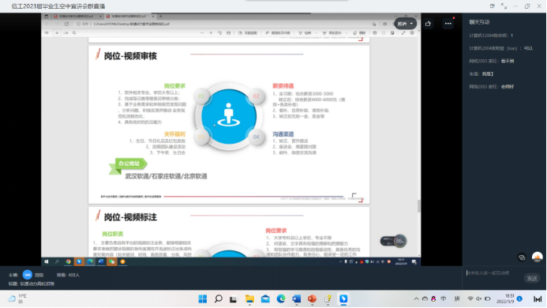Select the 聊天互动 chat tab header
The width and height of the screenshot is (547, 308).
click(x=479, y=22)
